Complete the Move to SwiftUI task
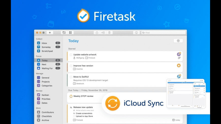 pos(71,77)
